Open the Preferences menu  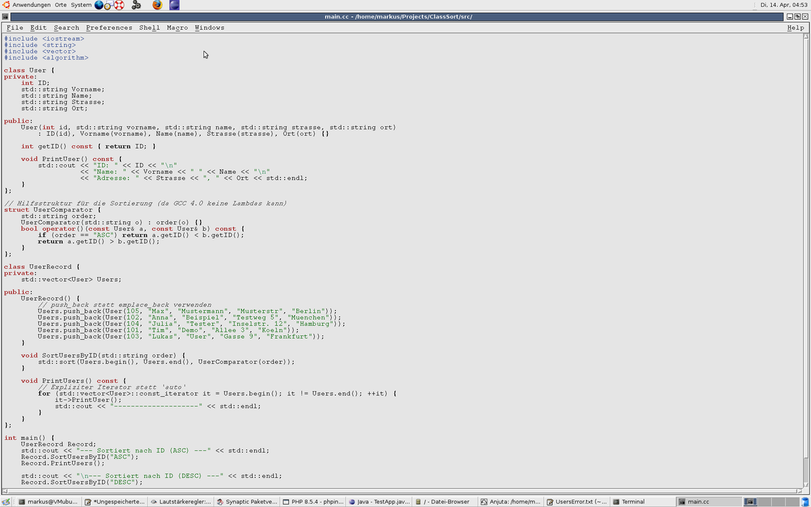109,28
